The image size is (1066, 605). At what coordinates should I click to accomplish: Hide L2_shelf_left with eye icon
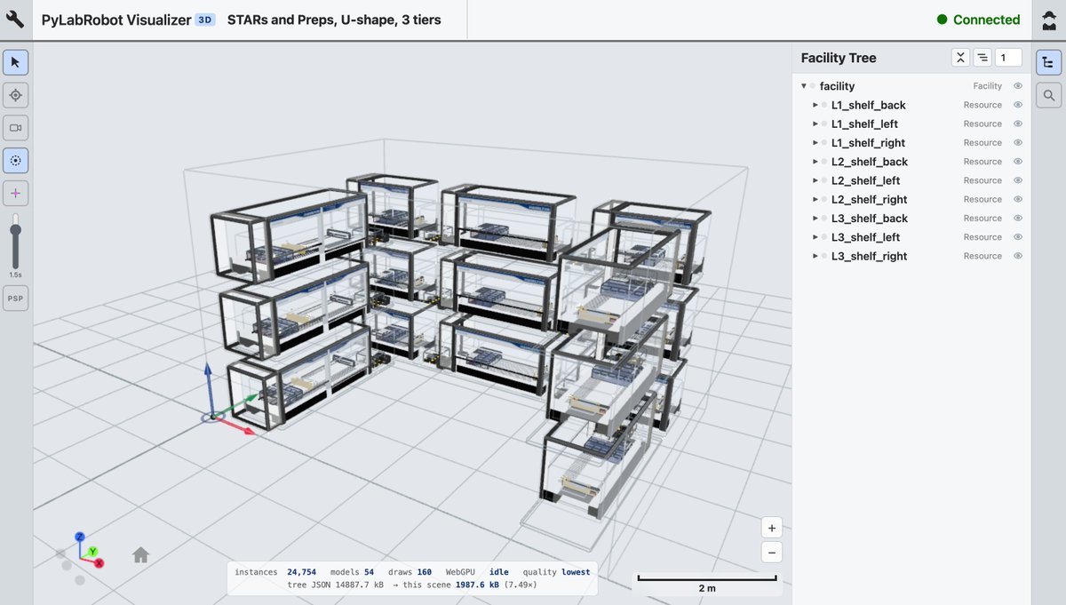click(1018, 180)
